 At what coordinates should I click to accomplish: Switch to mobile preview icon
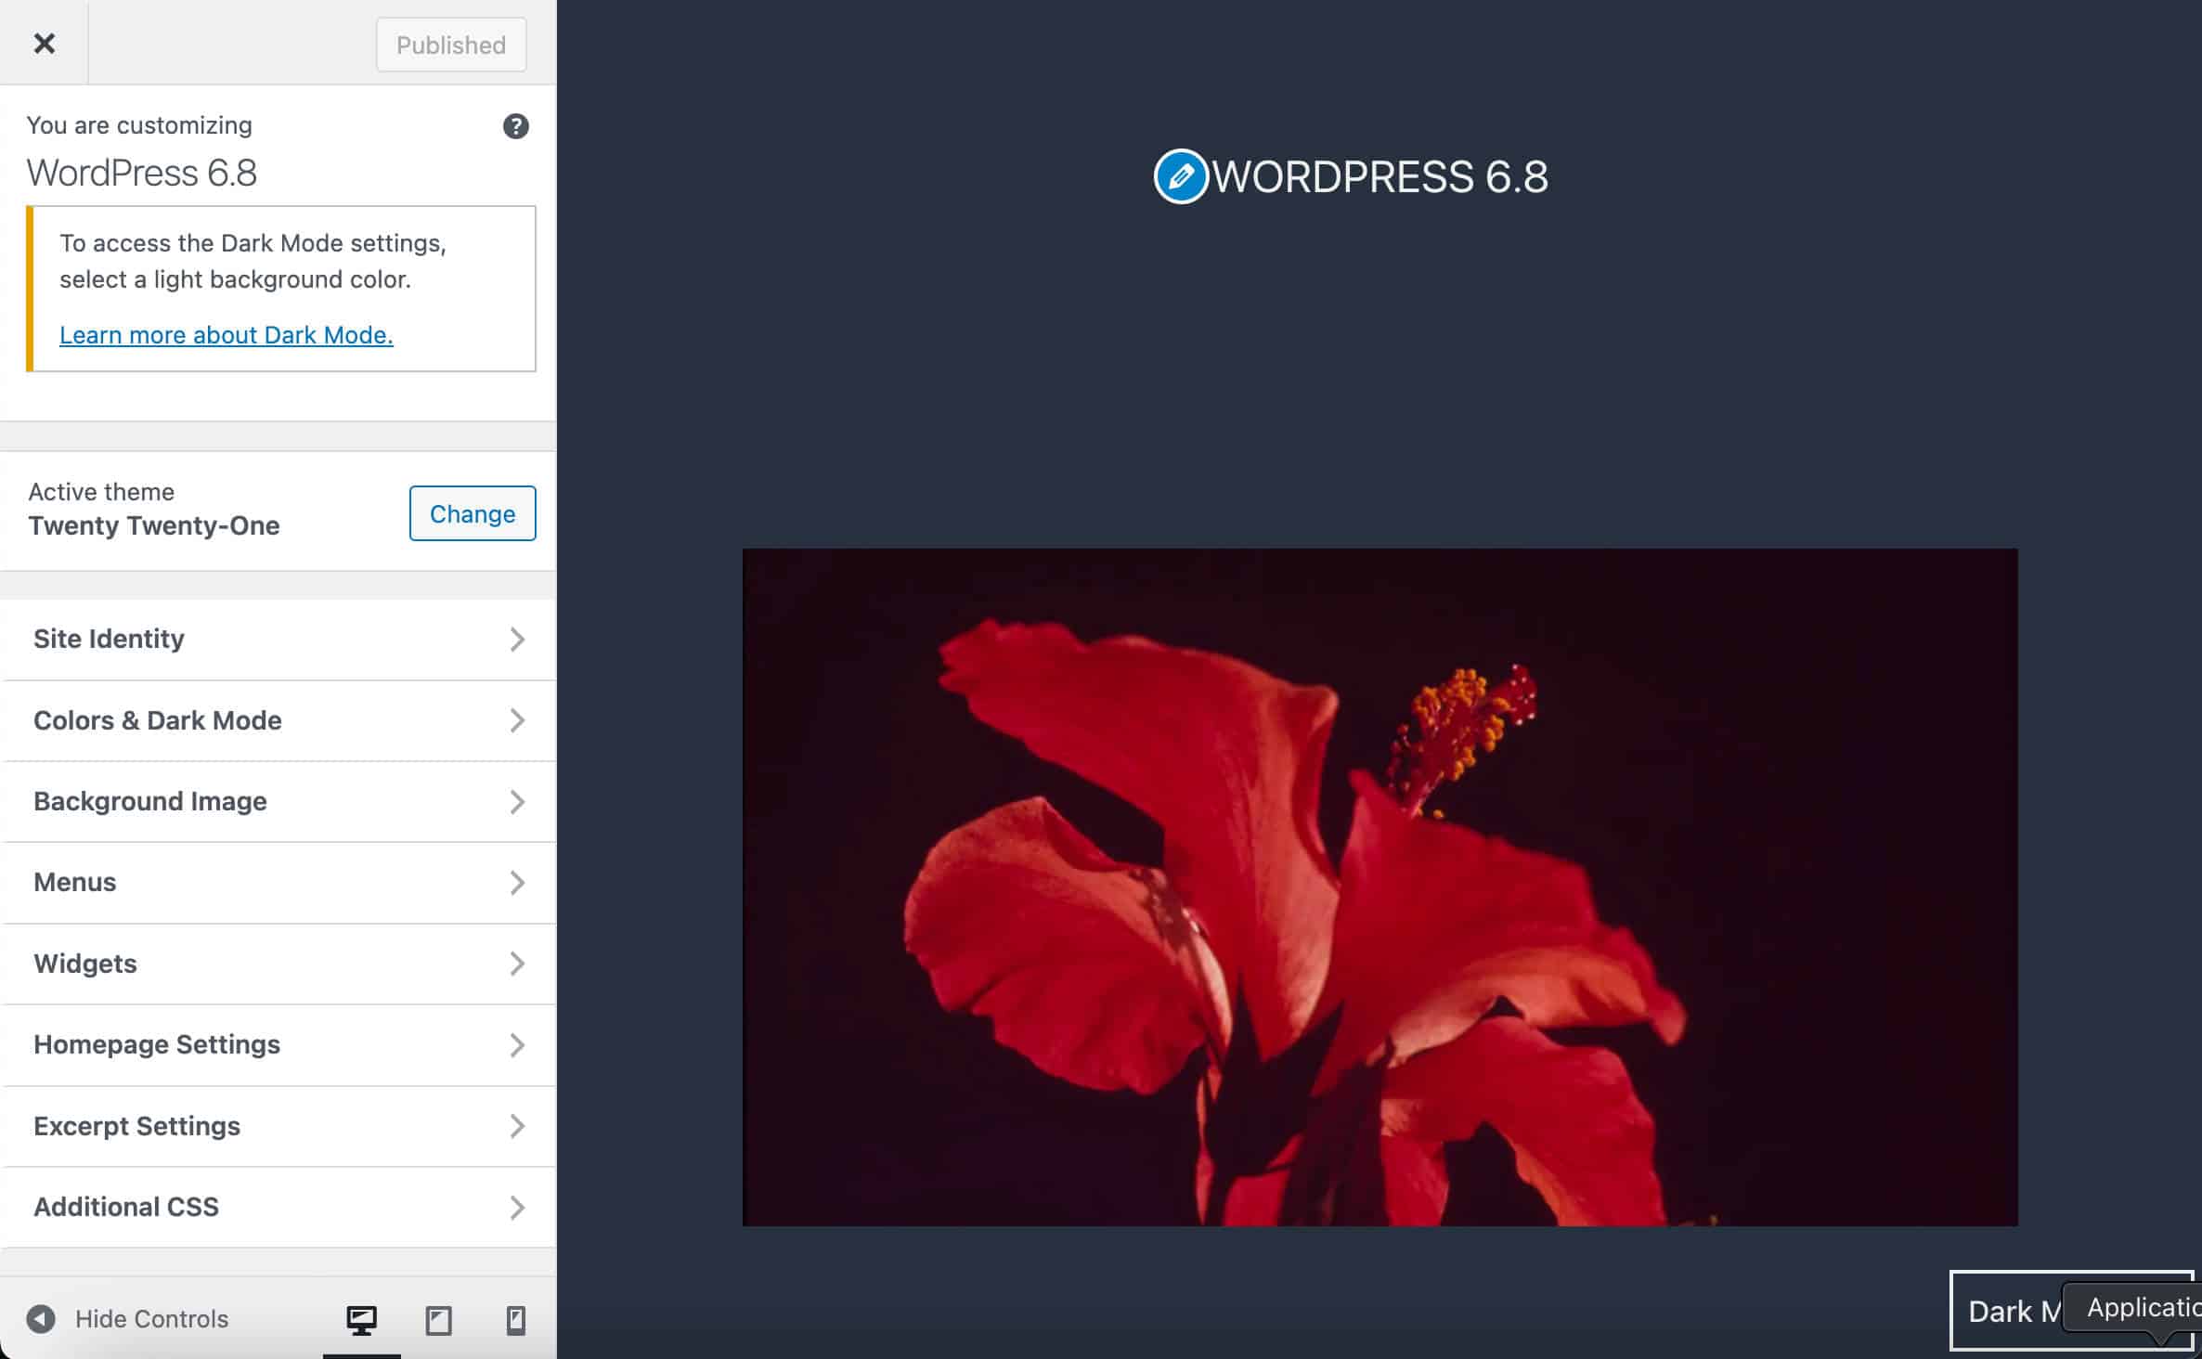515,1319
